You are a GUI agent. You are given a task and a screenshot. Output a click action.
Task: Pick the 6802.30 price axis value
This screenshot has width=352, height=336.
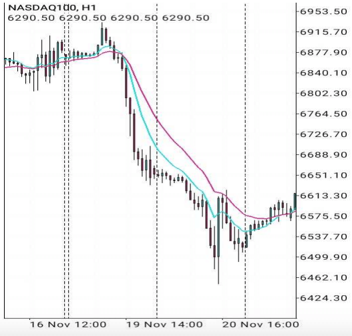323,94
